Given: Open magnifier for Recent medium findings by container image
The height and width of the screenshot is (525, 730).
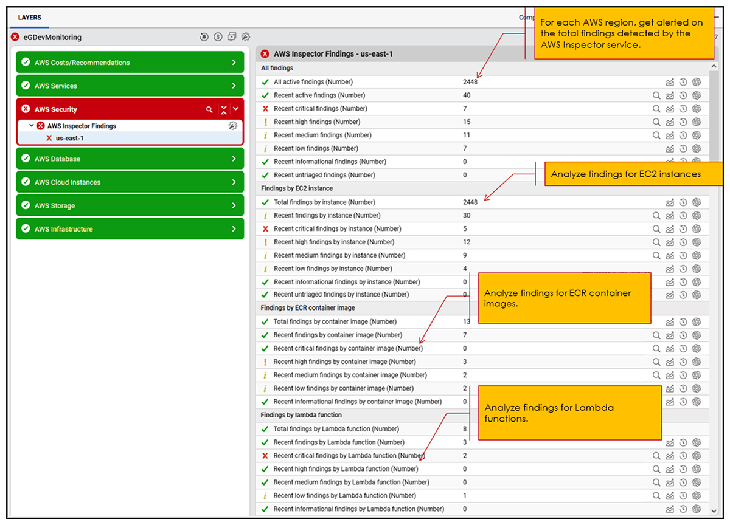Looking at the screenshot, I should point(656,376).
